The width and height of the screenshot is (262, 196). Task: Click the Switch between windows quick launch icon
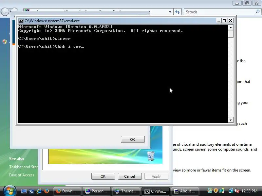coord(31,191)
